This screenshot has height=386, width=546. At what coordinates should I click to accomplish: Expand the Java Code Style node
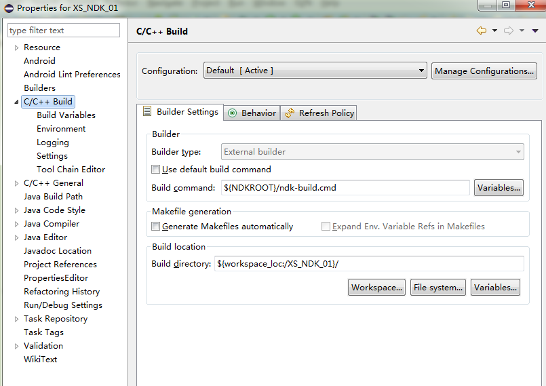[16, 210]
